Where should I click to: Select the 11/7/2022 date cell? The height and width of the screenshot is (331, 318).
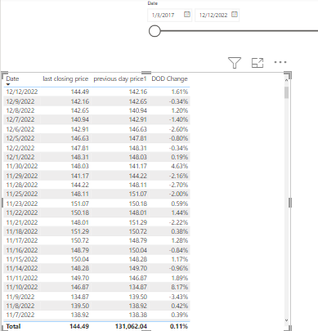click(x=20, y=315)
